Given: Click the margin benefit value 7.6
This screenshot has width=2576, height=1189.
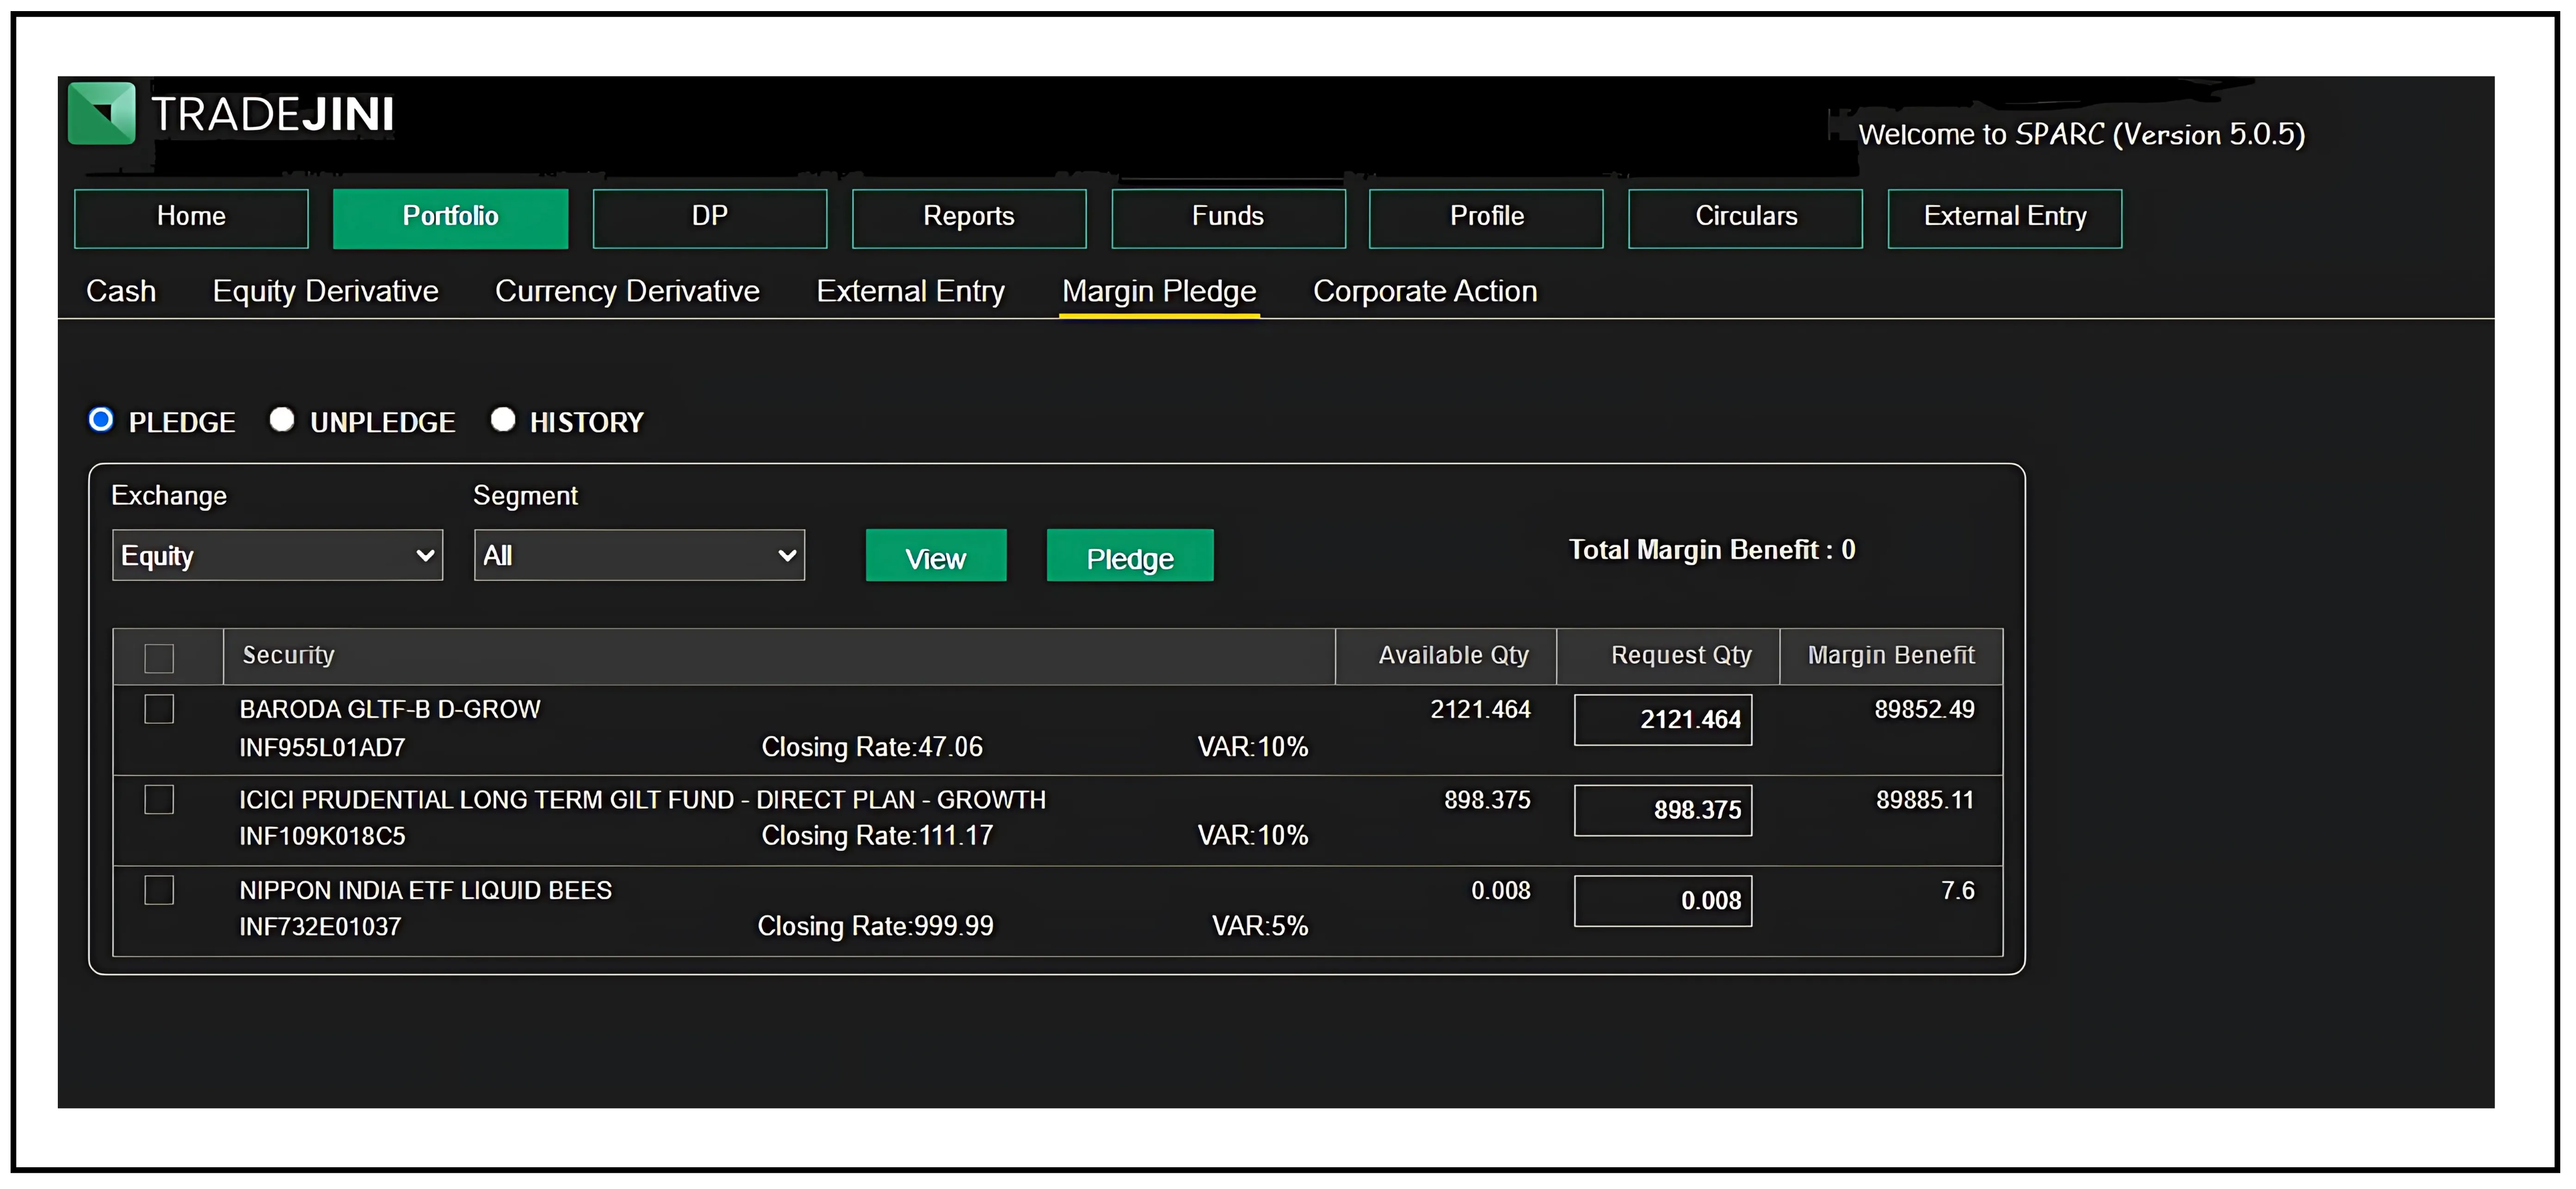Looking at the screenshot, I should pos(1958,890).
